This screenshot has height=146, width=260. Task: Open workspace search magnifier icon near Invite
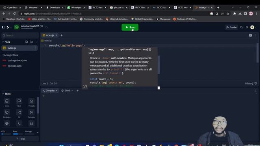pyautogui.click(x=241, y=27)
